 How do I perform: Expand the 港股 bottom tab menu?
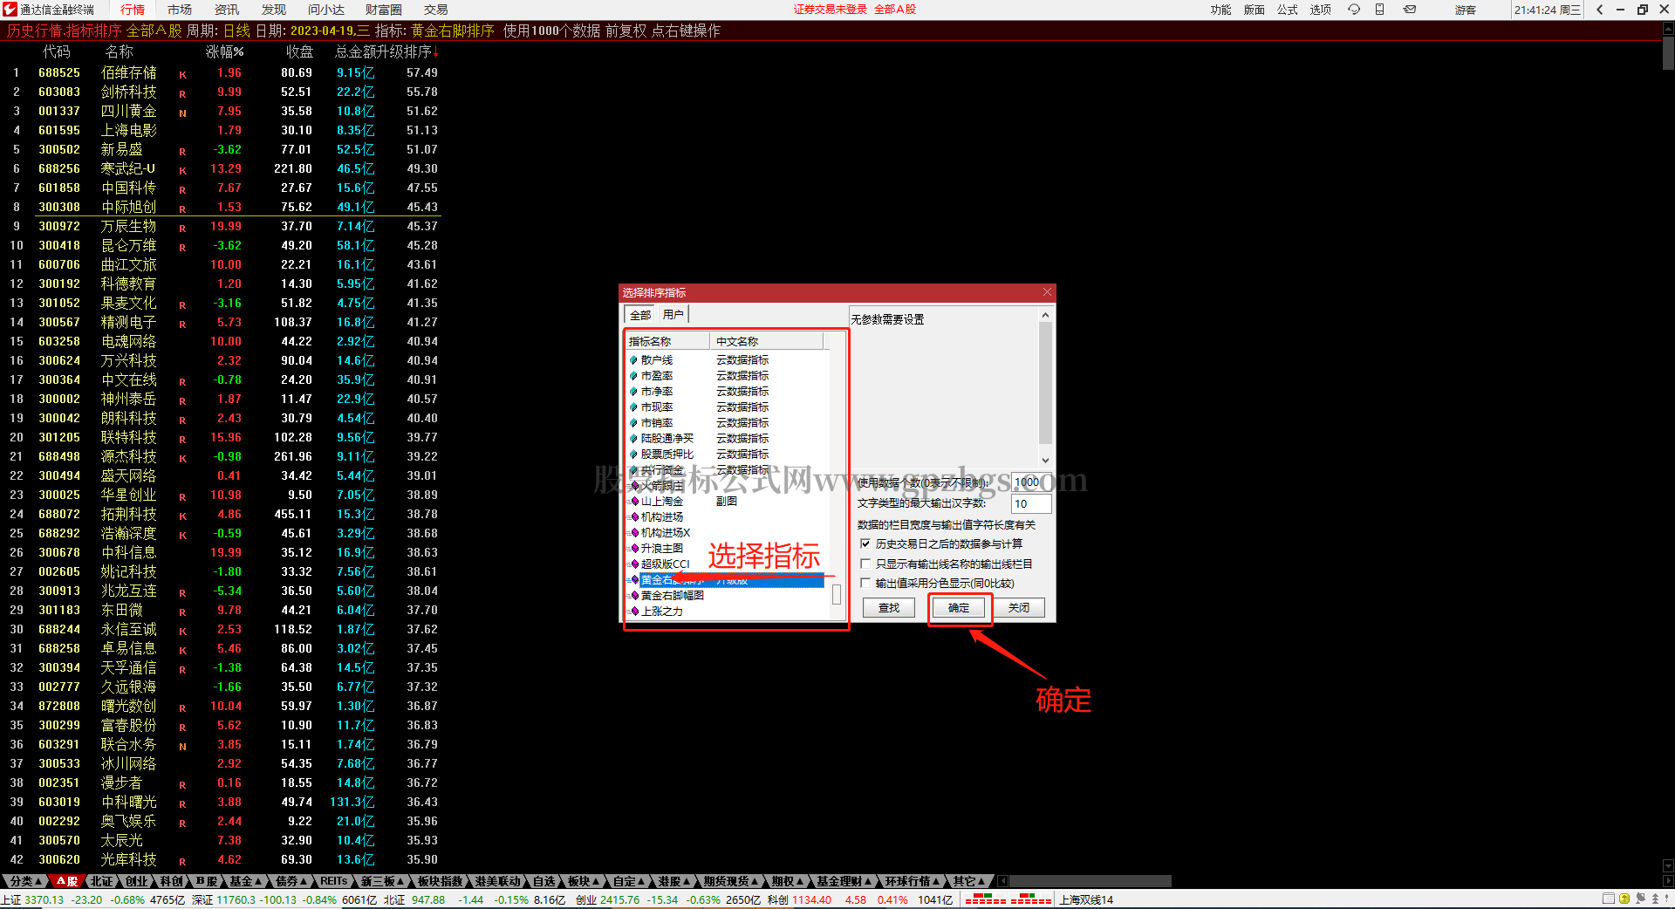(x=675, y=881)
